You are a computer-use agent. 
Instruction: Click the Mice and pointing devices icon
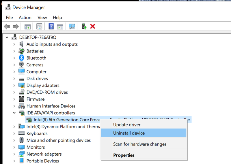pos(21,140)
